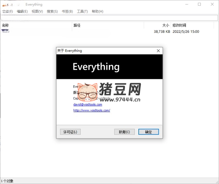Minimize the Everything main window
The image size is (219, 184).
[x=187, y=4]
